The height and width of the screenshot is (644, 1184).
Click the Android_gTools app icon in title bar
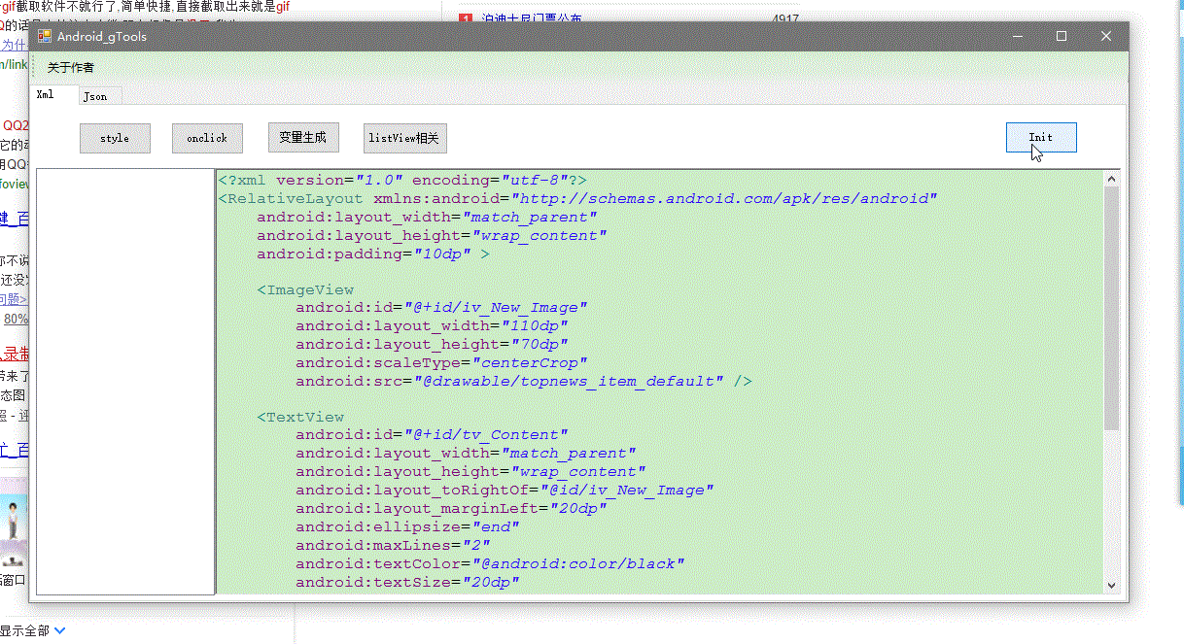(44, 37)
